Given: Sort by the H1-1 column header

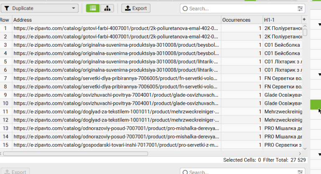Looking at the screenshot, I should tap(282, 20).
